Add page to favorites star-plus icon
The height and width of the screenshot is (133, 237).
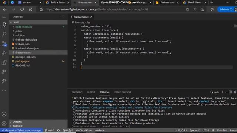click(202, 9)
